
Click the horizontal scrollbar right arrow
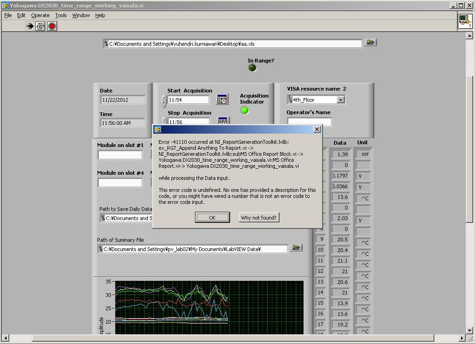pos(462,338)
